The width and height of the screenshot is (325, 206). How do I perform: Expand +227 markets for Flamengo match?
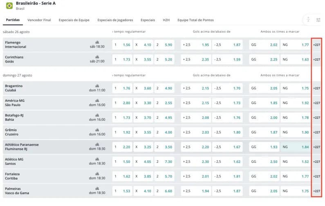pos(316,45)
